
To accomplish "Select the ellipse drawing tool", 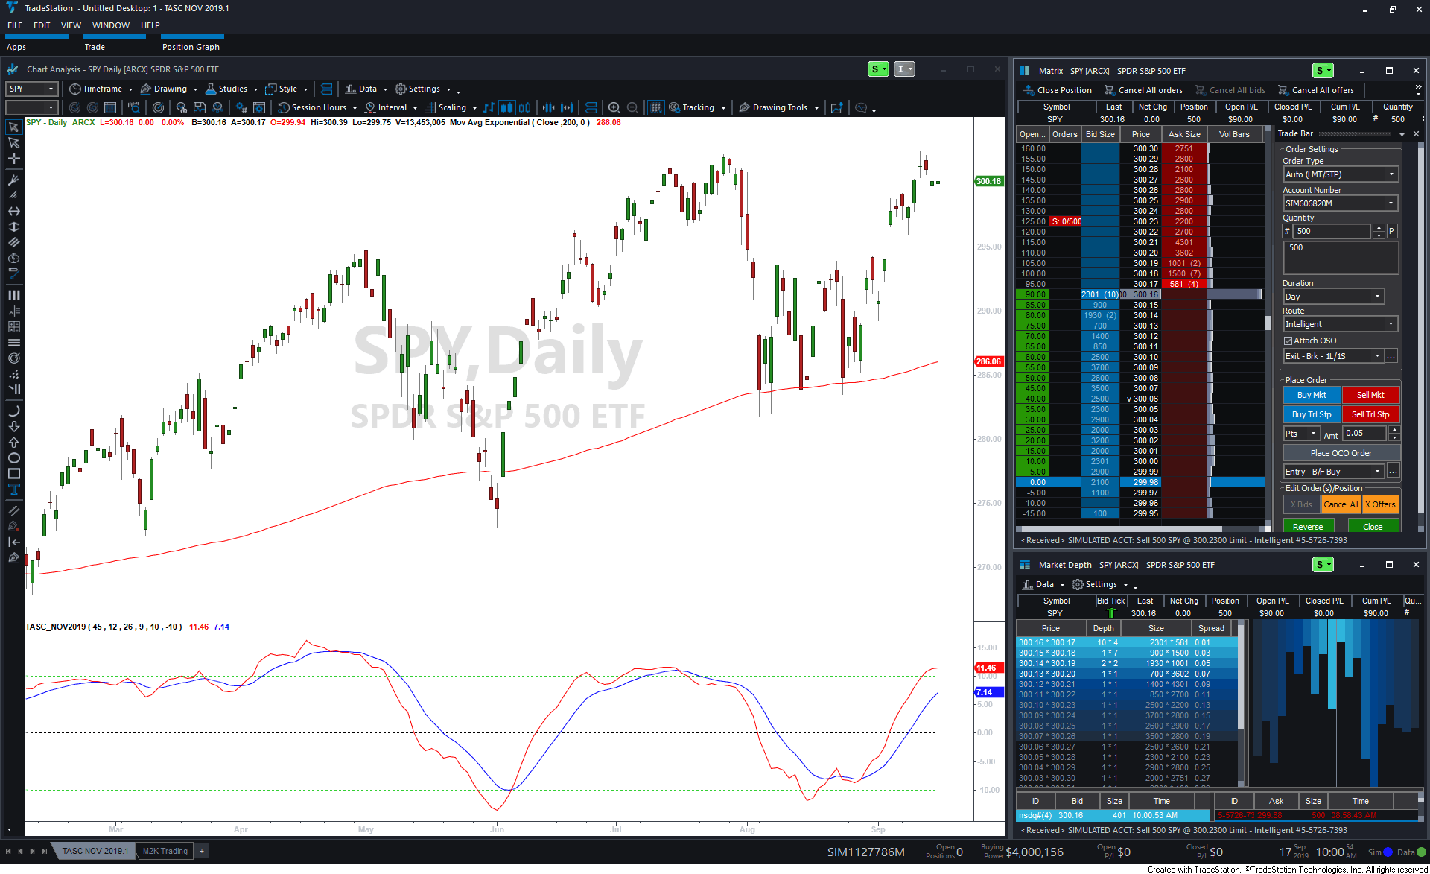I will [13, 458].
